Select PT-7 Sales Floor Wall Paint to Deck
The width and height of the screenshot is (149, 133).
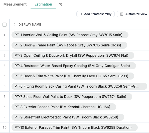click(x=72, y=97)
